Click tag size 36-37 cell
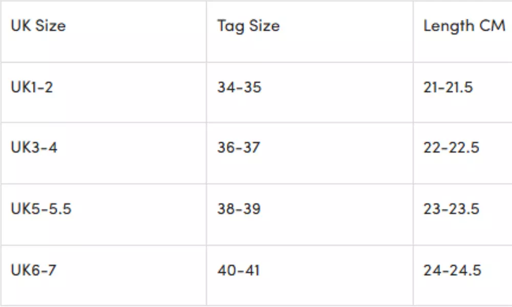This screenshot has height=307, width=512. (239, 148)
